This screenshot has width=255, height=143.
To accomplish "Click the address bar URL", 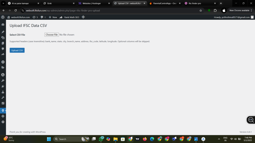I will pyautogui.click(x=63, y=11).
